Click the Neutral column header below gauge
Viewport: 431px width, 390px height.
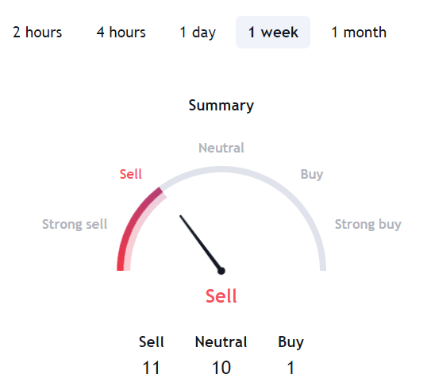pos(221,342)
